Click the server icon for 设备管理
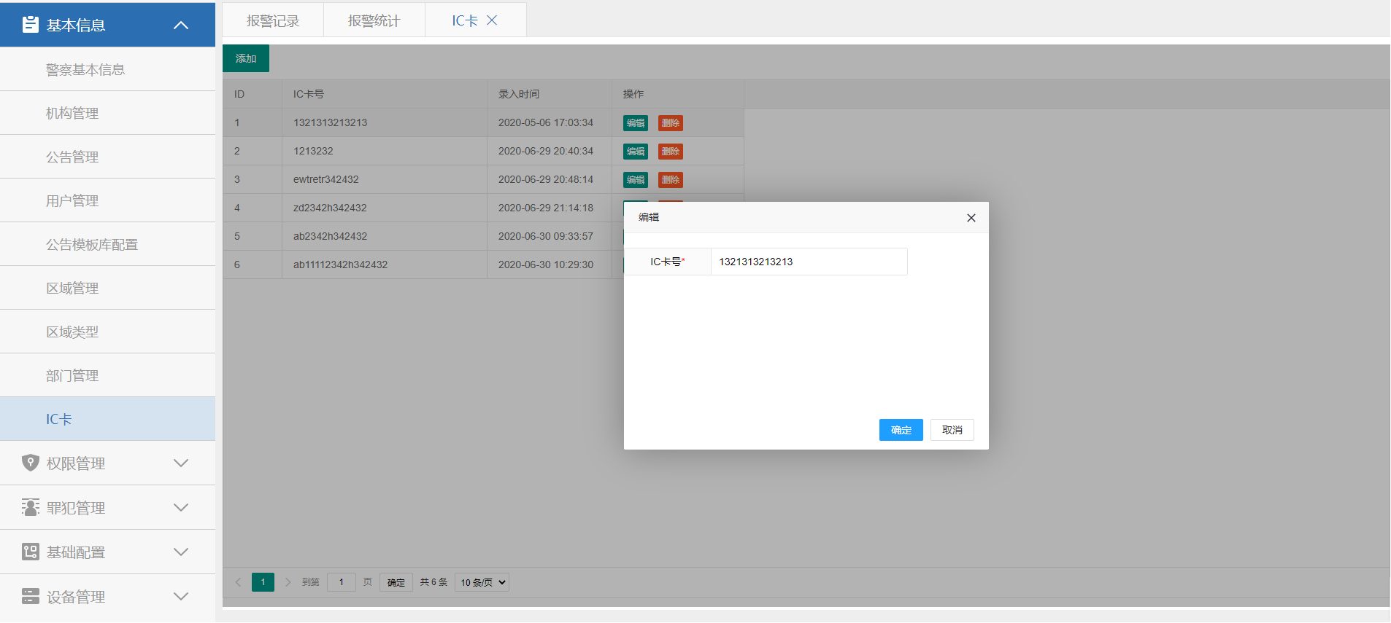The width and height of the screenshot is (1391, 623). click(x=30, y=597)
